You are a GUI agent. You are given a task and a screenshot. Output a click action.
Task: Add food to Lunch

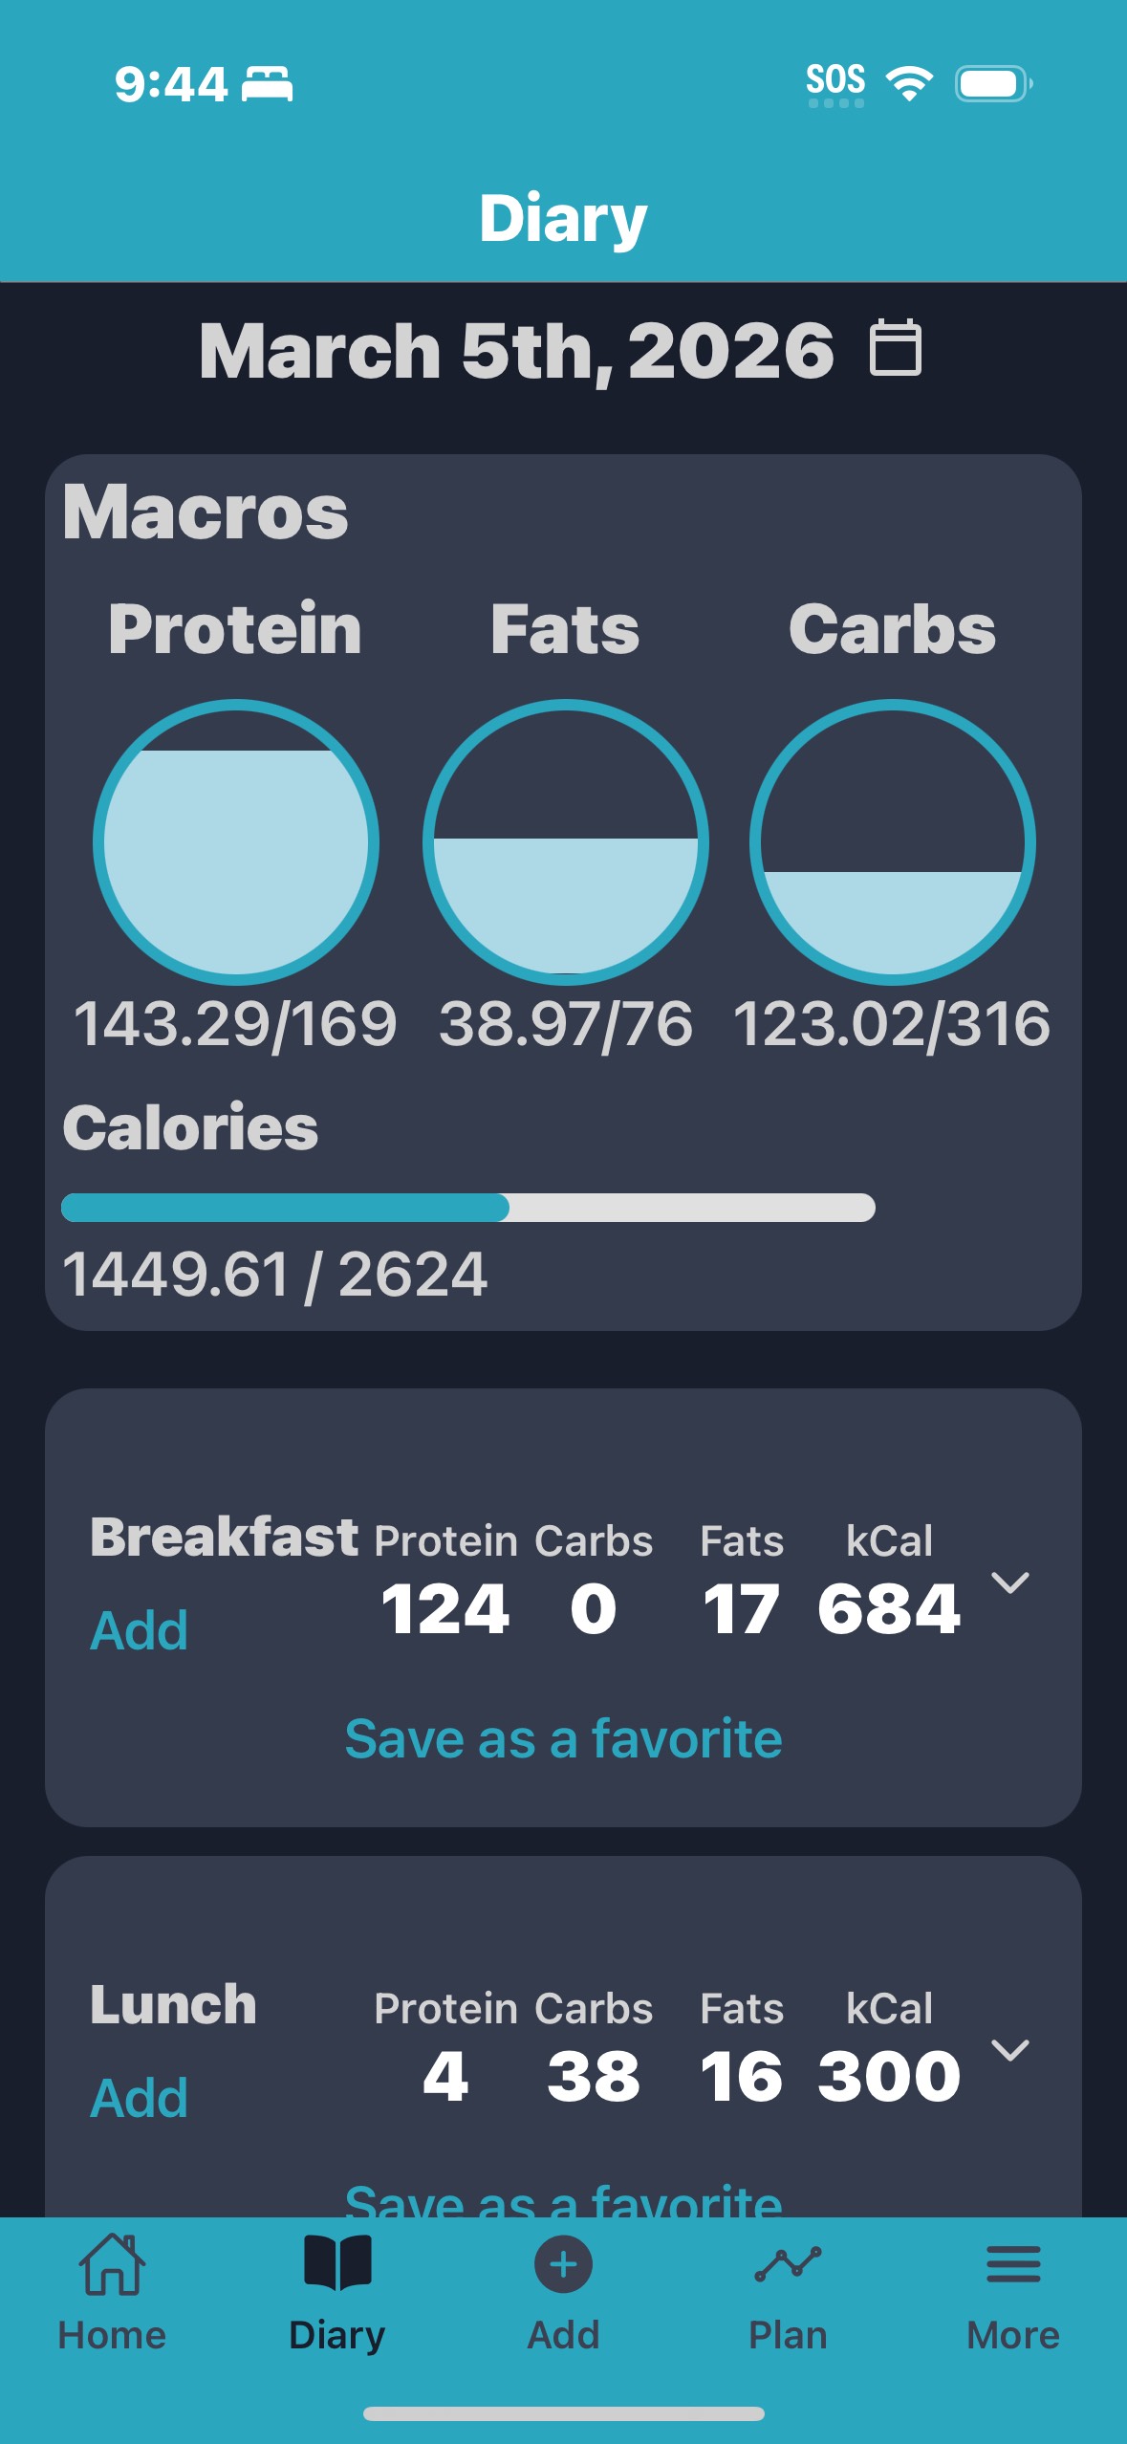[x=139, y=2098]
